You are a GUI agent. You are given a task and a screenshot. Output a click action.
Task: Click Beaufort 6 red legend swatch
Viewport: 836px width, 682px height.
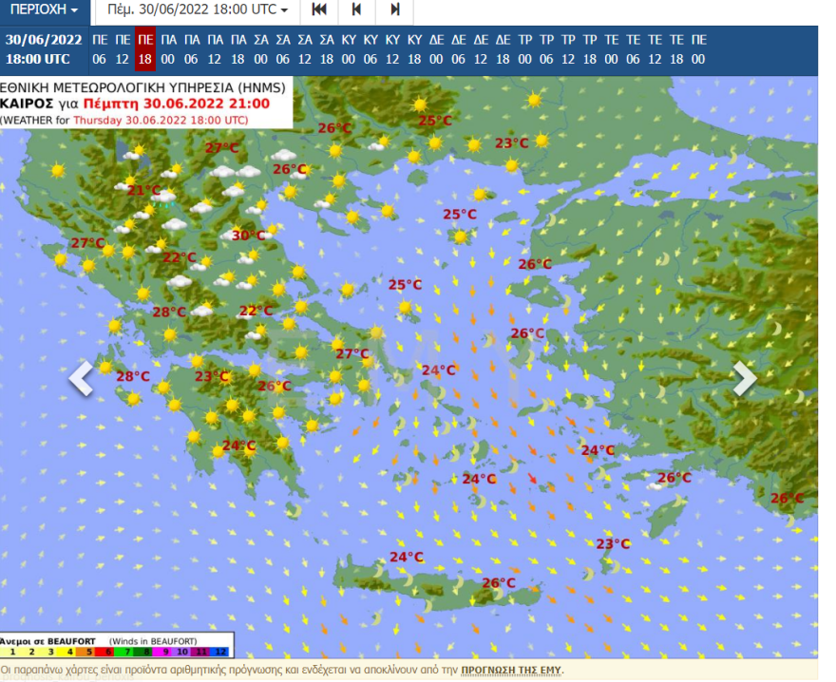click(106, 653)
